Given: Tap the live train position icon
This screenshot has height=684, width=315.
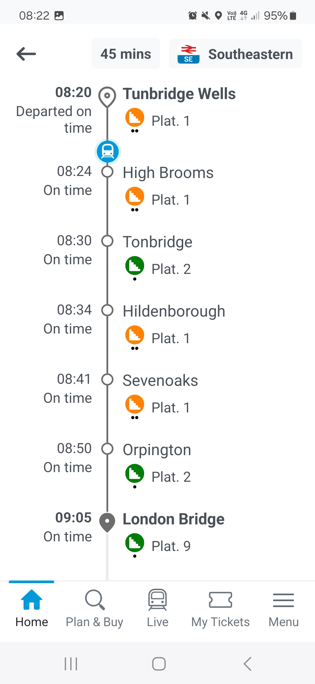Looking at the screenshot, I should [x=108, y=151].
